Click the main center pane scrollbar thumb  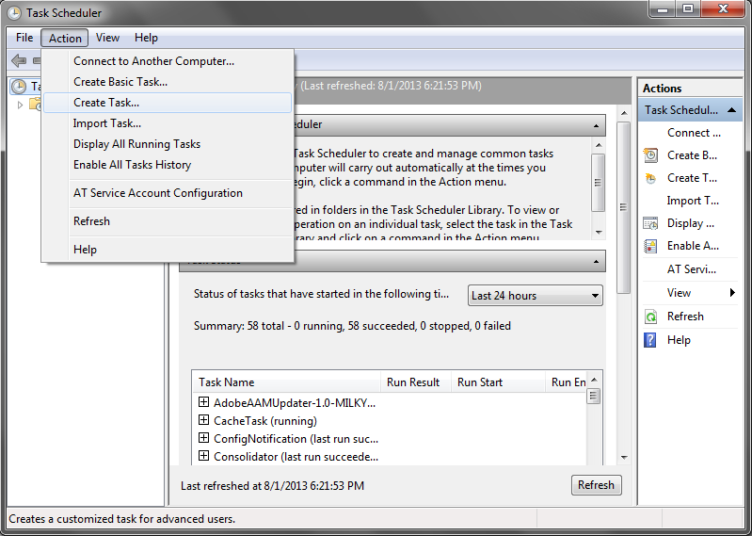(x=623, y=207)
